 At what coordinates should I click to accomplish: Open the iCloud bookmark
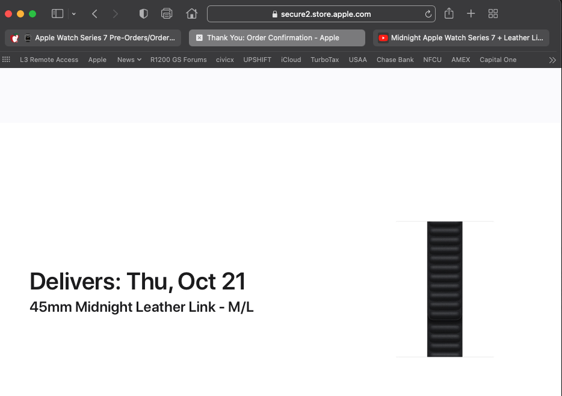tap(291, 60)
